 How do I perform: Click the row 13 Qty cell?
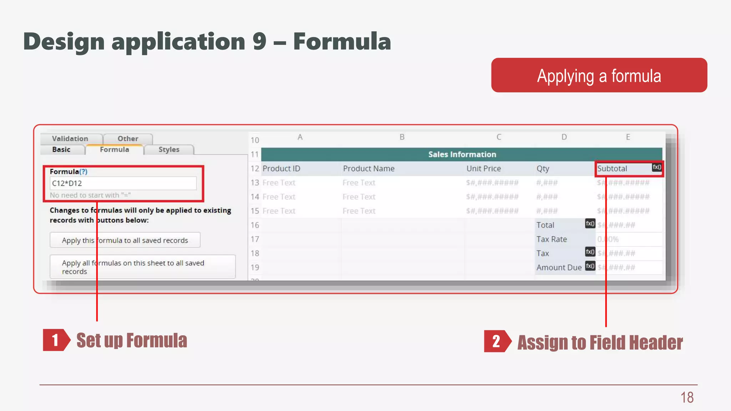click(x=565, y=183)
